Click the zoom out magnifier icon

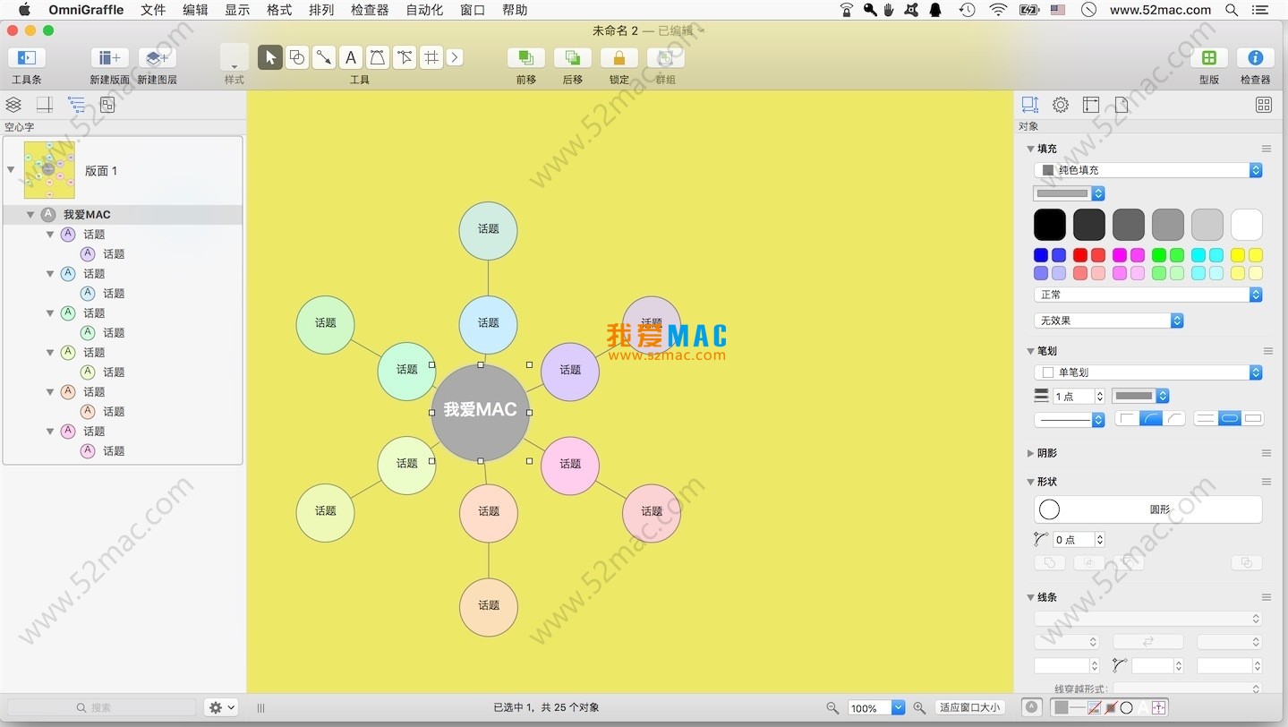point(832,707)
